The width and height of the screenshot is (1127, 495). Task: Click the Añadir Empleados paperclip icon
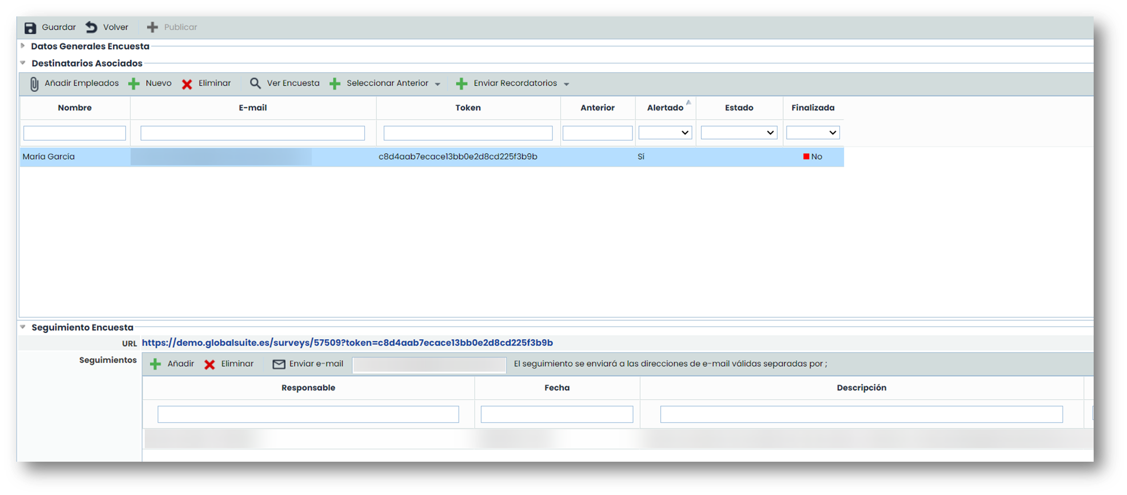34,84
